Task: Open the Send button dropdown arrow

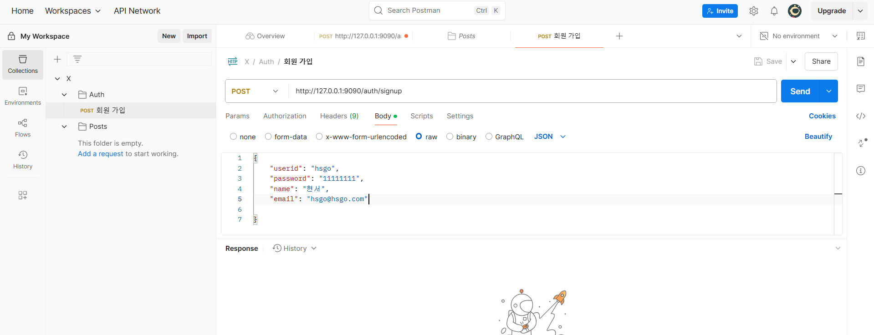Action: [x=829, y=91]
